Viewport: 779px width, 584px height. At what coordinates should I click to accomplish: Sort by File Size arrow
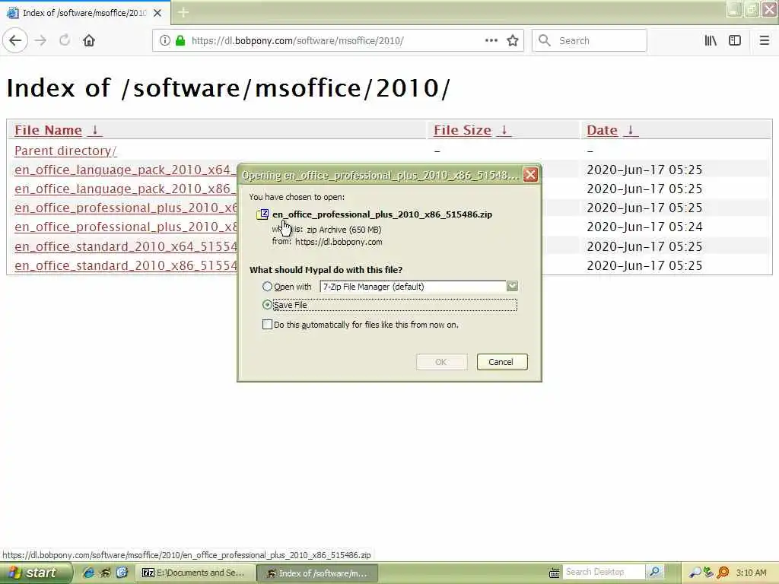click(504, 130)
